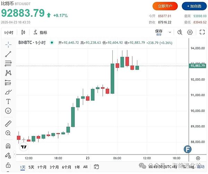Select the trend line drawing tool
The image size is (208, 174).
[x=8, y=54]
